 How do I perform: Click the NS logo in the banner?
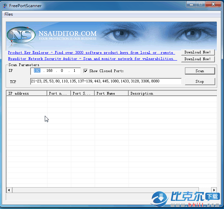pos(21,35)
